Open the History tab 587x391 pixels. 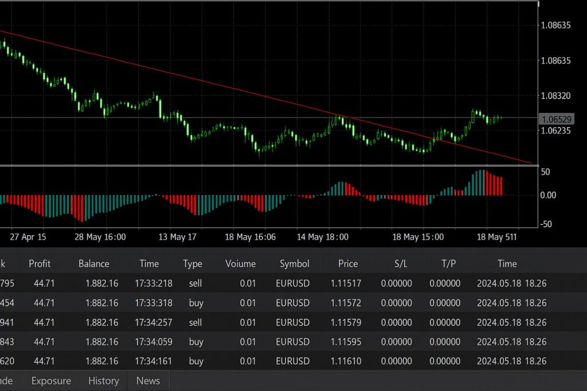[x=103, y=381]
